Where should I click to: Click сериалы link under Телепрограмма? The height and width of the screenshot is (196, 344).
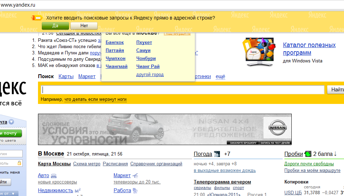(202, 188)
